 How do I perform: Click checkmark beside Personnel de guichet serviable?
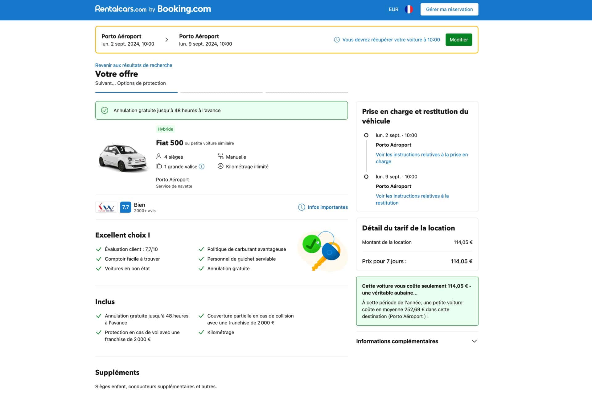(x=201, y=259)
